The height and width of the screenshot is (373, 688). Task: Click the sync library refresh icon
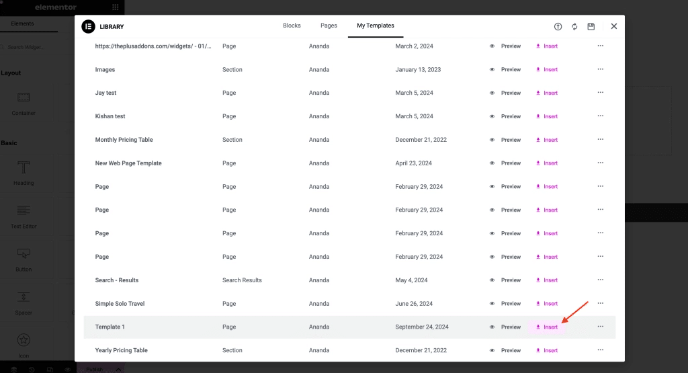point(574,26)
